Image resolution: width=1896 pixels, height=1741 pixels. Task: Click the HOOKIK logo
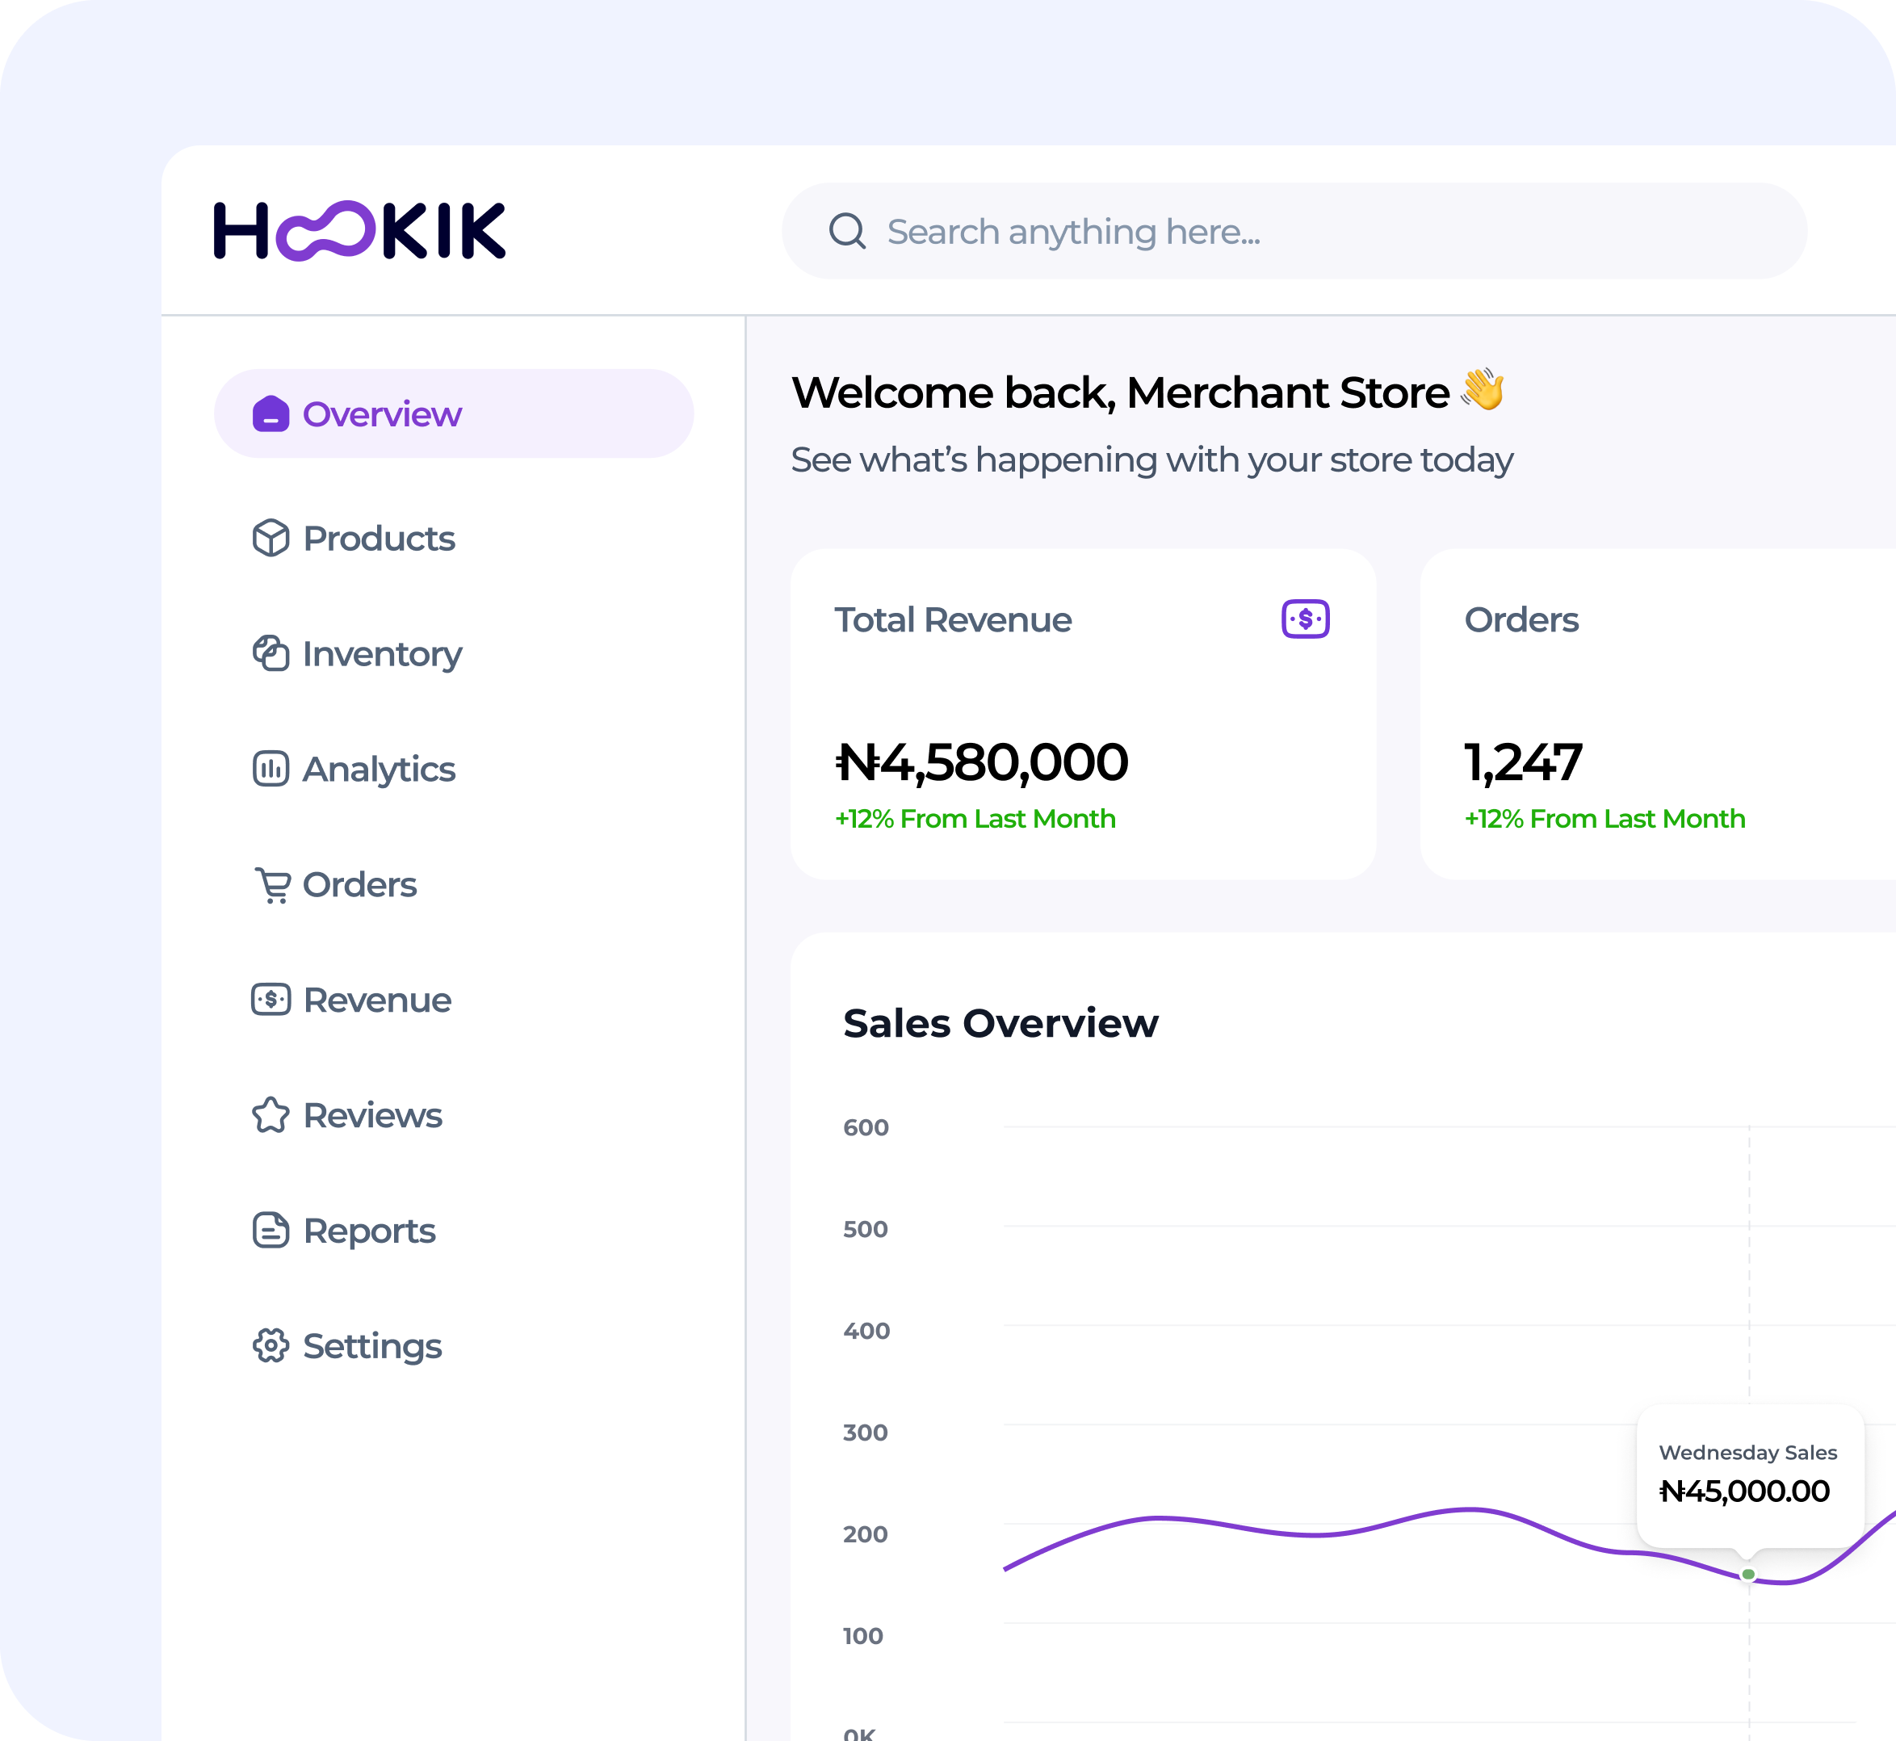(360, 231)
